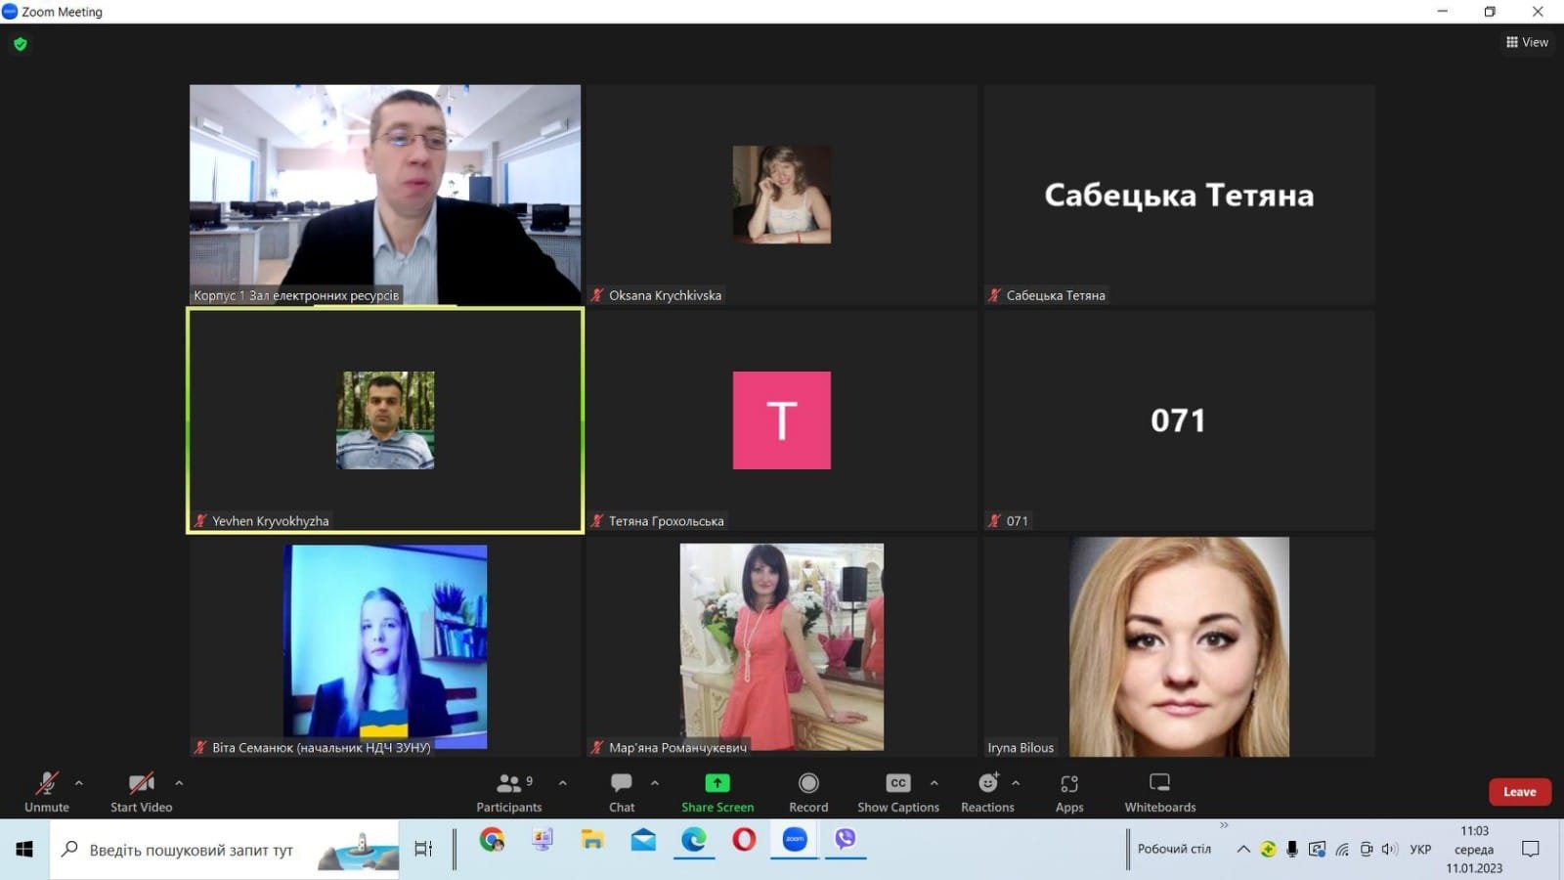Open Mail app from taskbar

(643, 840)
